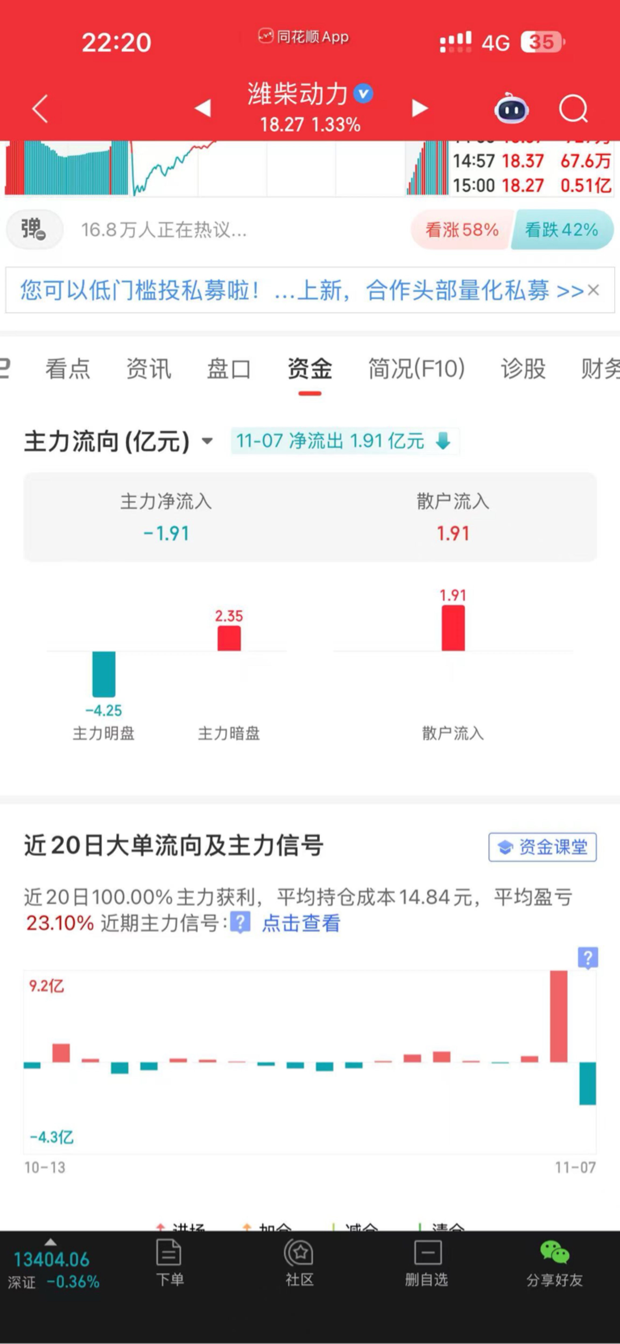Dismiss the private fund ad banner
Viewport: 620px width, 1344px height.
click(593, 290)
